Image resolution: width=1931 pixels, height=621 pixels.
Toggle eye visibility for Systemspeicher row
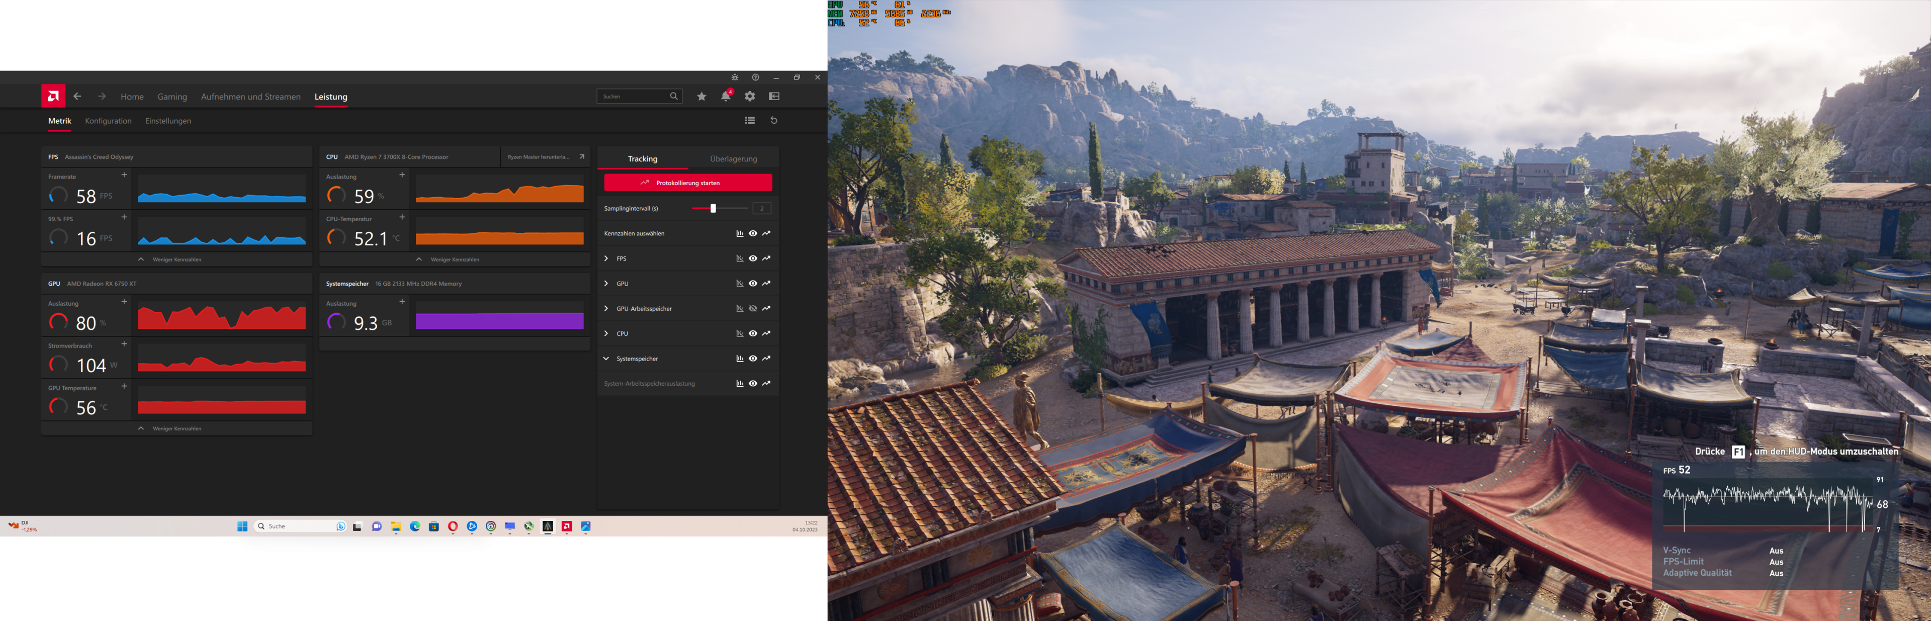coord(753,359)
